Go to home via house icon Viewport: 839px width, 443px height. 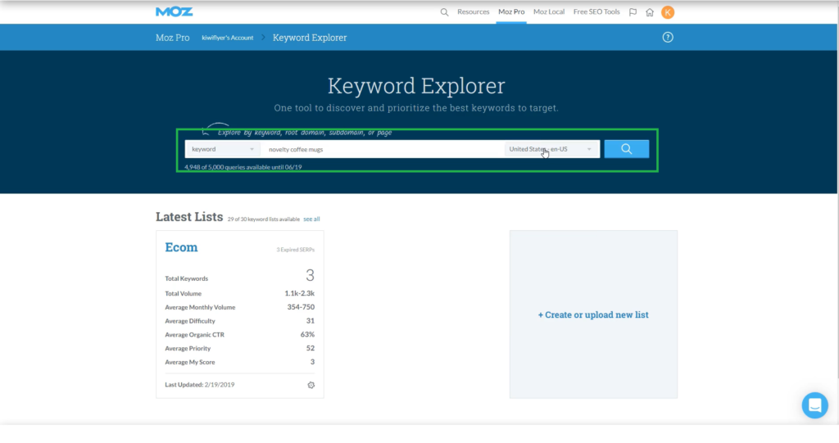coord(650,12)
